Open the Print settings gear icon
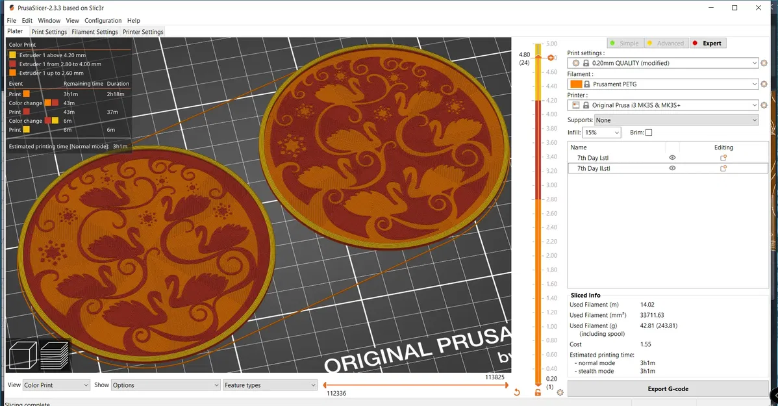Viewport: 778px width, 406px height. (x=764, y=63)
